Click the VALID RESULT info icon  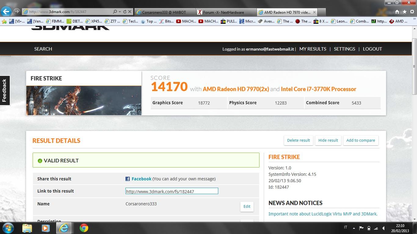[x=40, y=161]
